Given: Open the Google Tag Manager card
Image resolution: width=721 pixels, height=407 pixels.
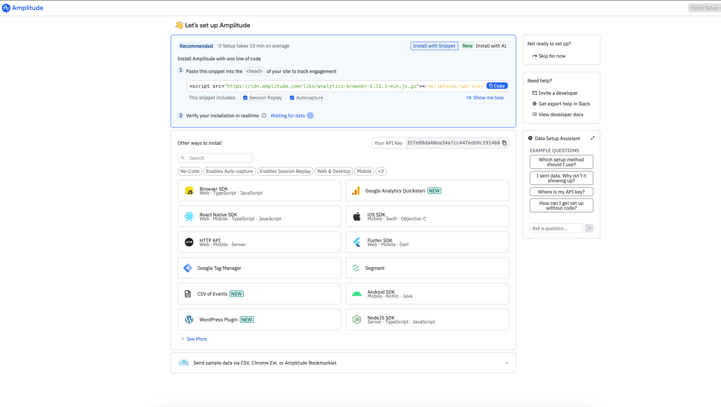Looking at the screenshot, I should [259, 268].
